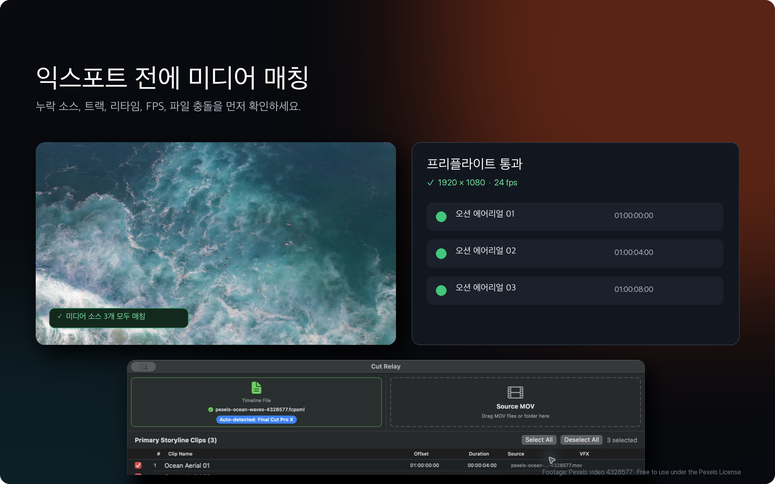
Task: Click the 익스포트 전에 미디어 매칭 headline
Action: click(172, 77)
